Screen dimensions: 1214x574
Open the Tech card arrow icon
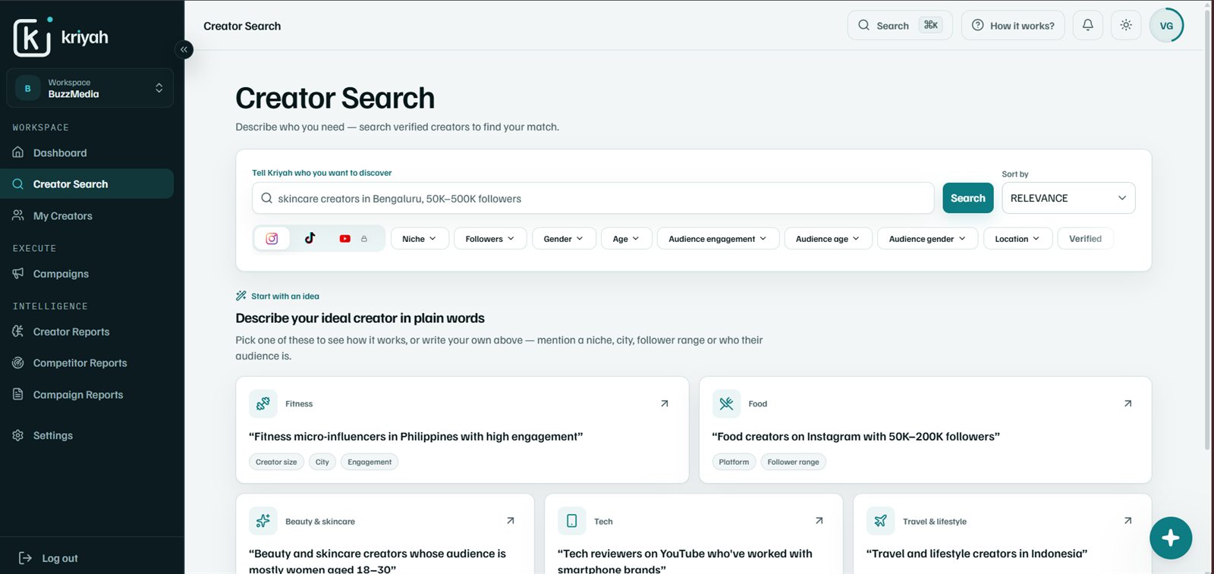[819, 521]
